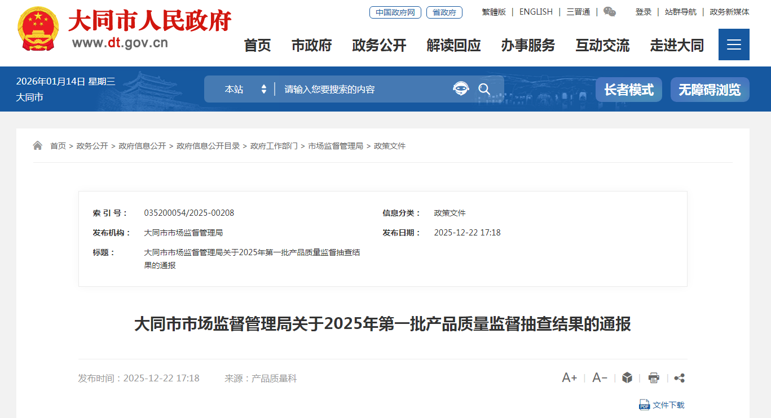Screen dimensions: 771x418
Task: Print the article using the printer icon
Action: [x=654, y=378]
